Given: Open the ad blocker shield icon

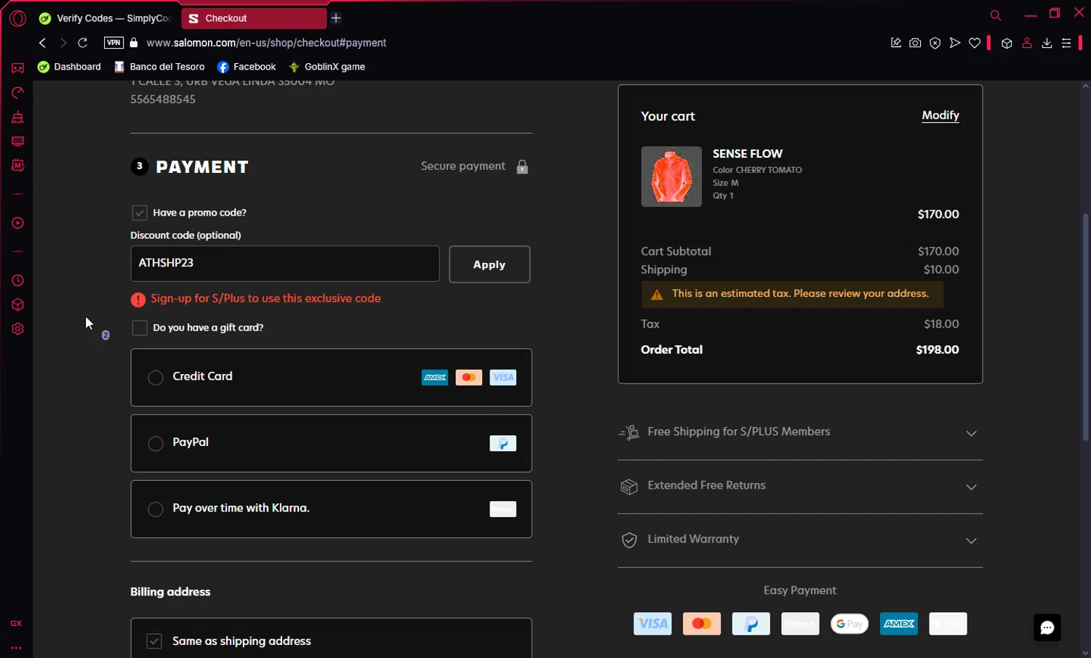Looking at the screenshot, I should tap(935, 43).
